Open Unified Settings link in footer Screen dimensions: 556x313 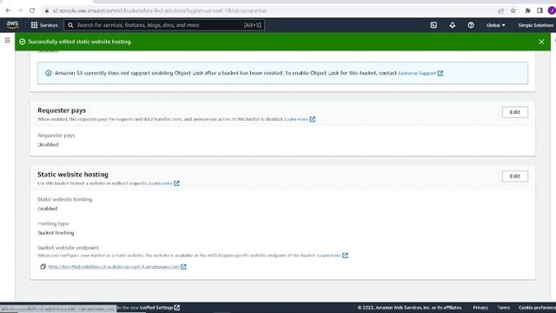[156, 308]
